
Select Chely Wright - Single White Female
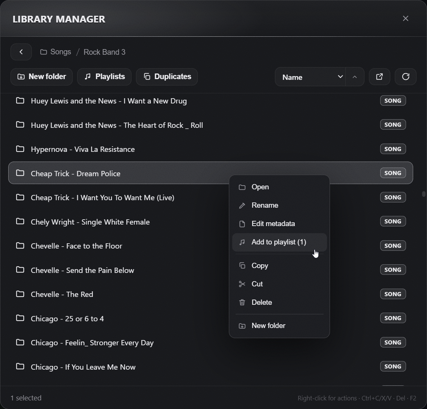pyautogui.click(x=90, y=222)
